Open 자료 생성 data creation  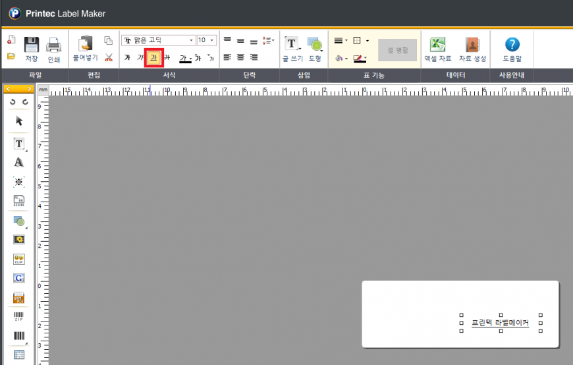click(472, 49)
